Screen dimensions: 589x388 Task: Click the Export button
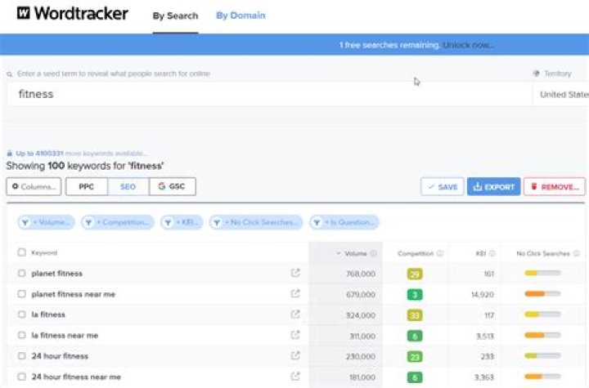(x=493, y=186)
